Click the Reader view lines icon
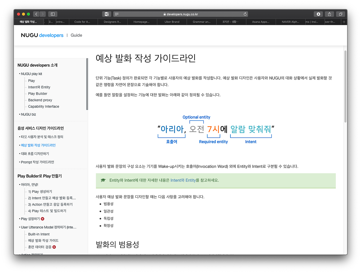The width and height of the screenshot is (361, 273). point(116,14)
